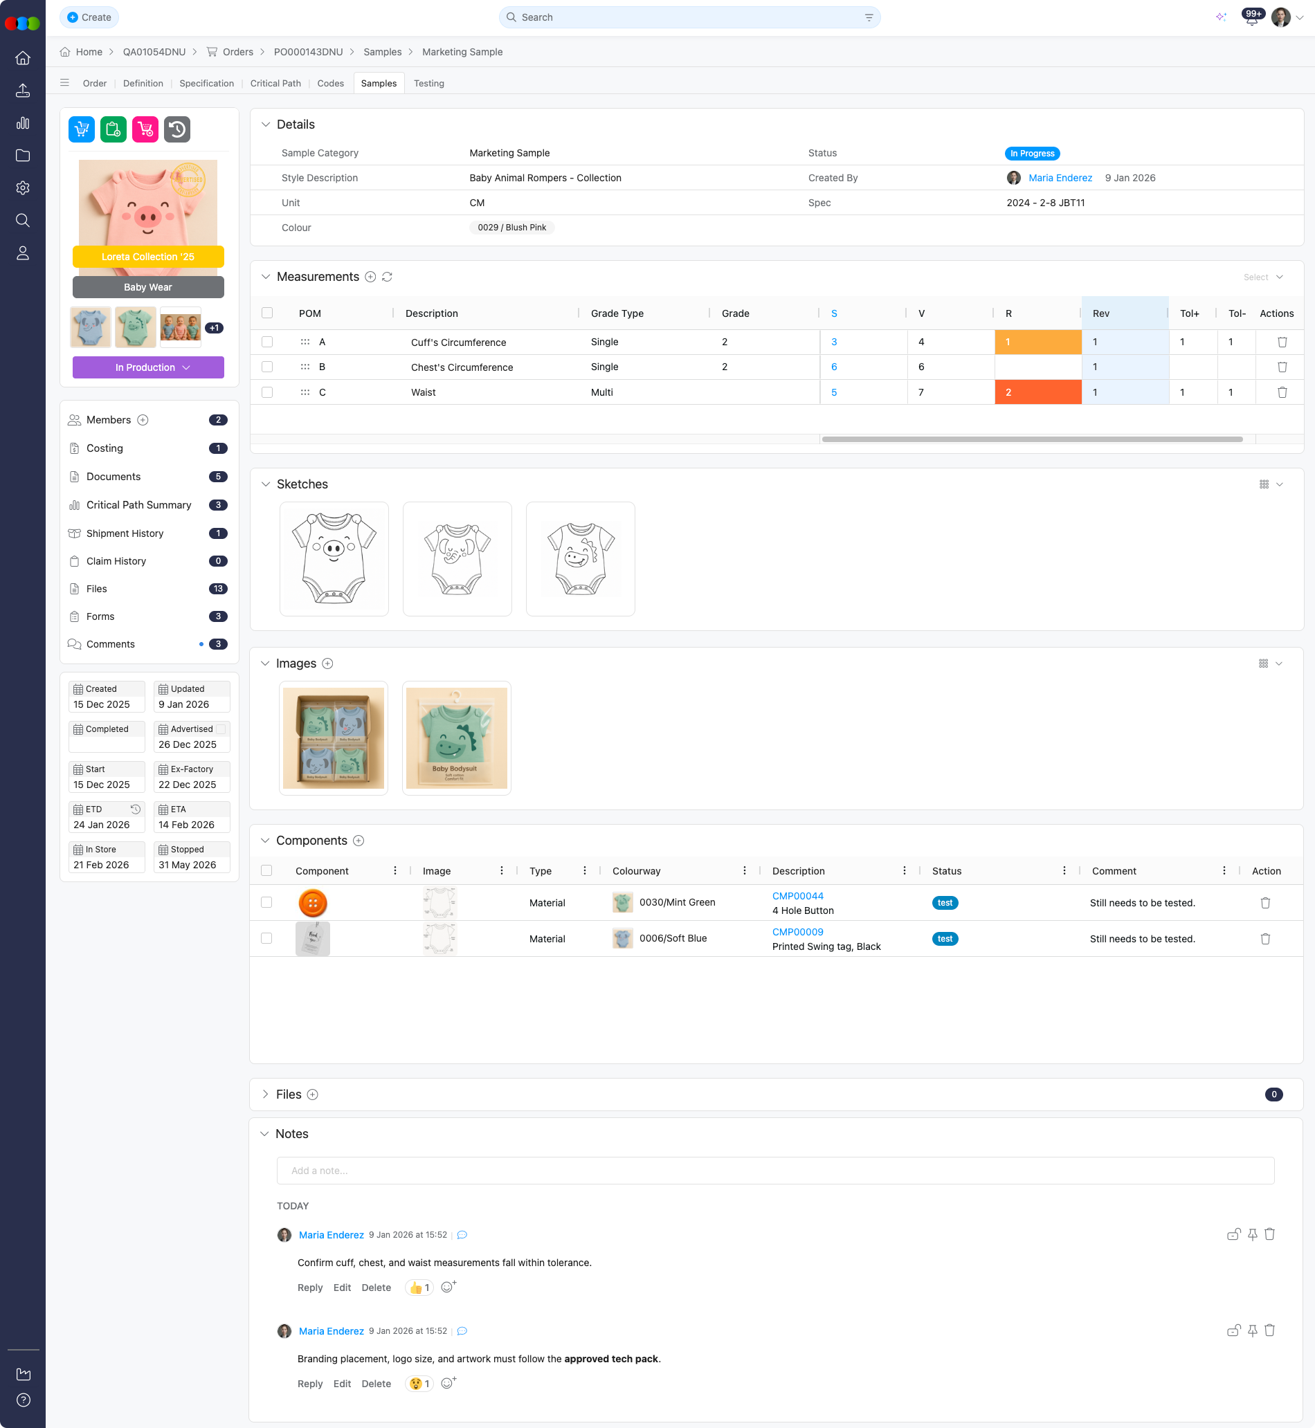Select the pink remove-from-cart icon
The height and width of the screenshot is (1428, 1315).
145,129
